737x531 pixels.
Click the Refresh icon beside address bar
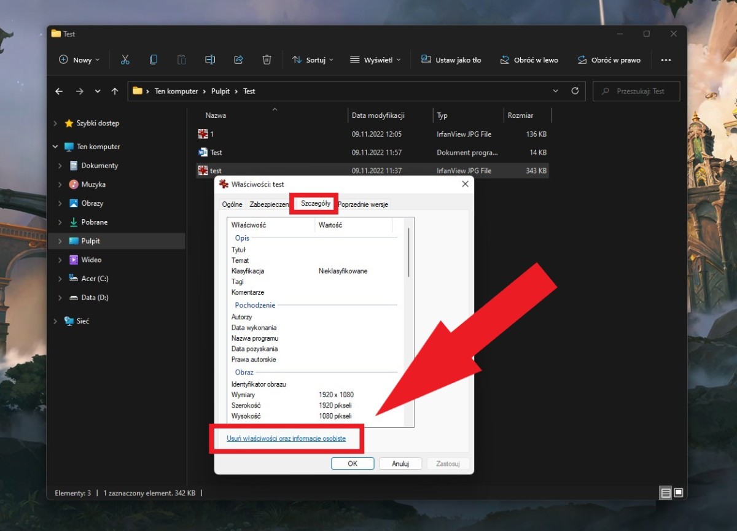[x=575, y=91]
